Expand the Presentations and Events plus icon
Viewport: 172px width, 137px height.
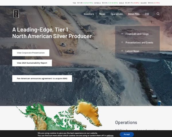coord(122,42)
